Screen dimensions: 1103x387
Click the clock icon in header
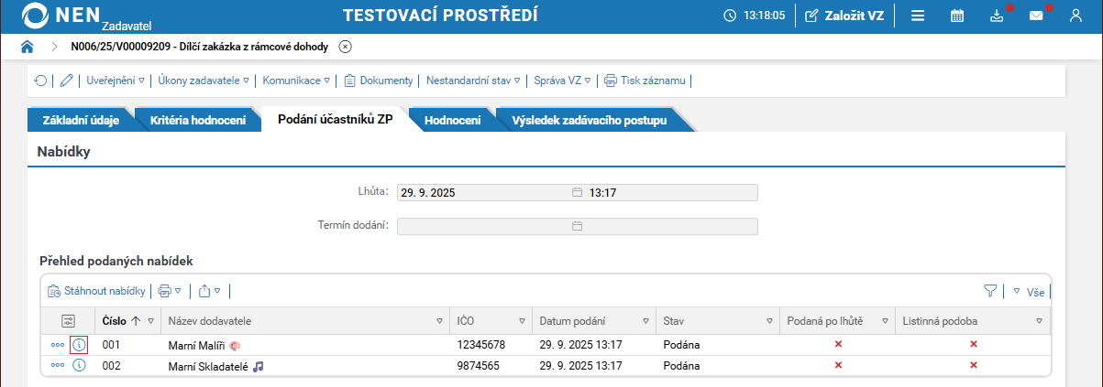730,16
